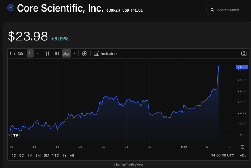Click the latest price point on chart line
The image size is (251, 168).
219,67
